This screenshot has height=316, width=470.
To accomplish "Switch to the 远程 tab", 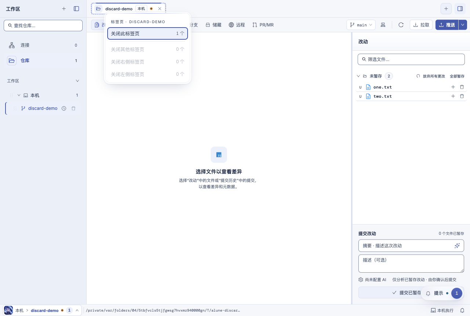I will click(237, 25).
